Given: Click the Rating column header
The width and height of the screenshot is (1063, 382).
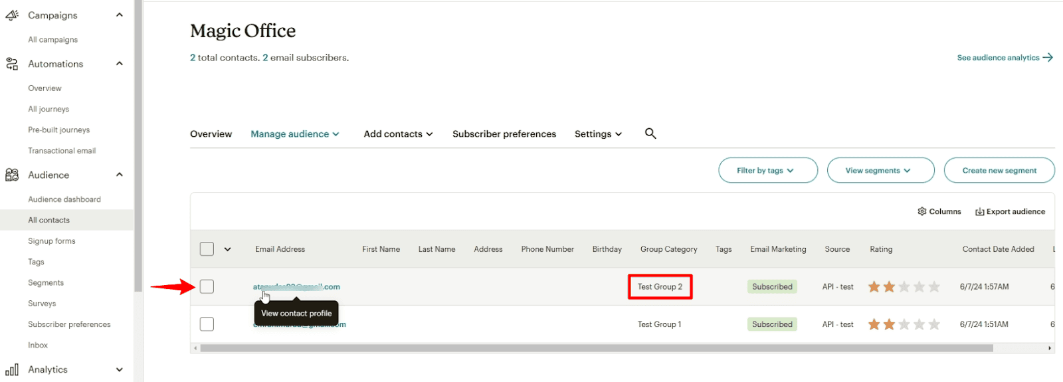Looking at the screenshot, I should pyautogui.click(x=881, y=249).
